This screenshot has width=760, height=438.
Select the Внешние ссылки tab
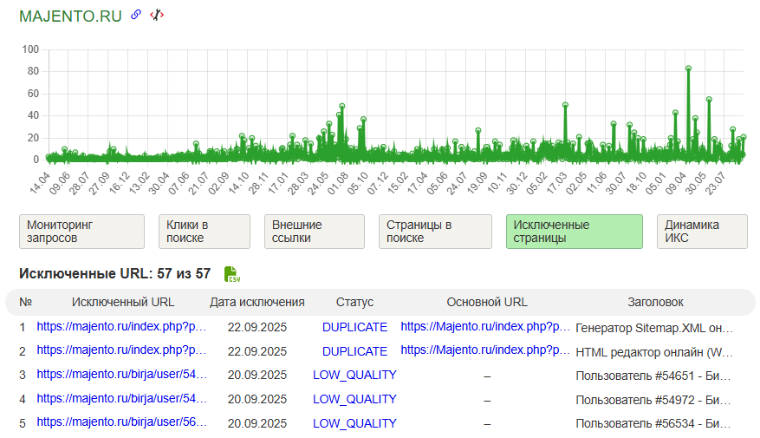click(x=317, y=232)
